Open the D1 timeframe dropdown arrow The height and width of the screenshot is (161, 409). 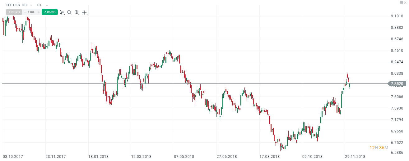[47, 5]
